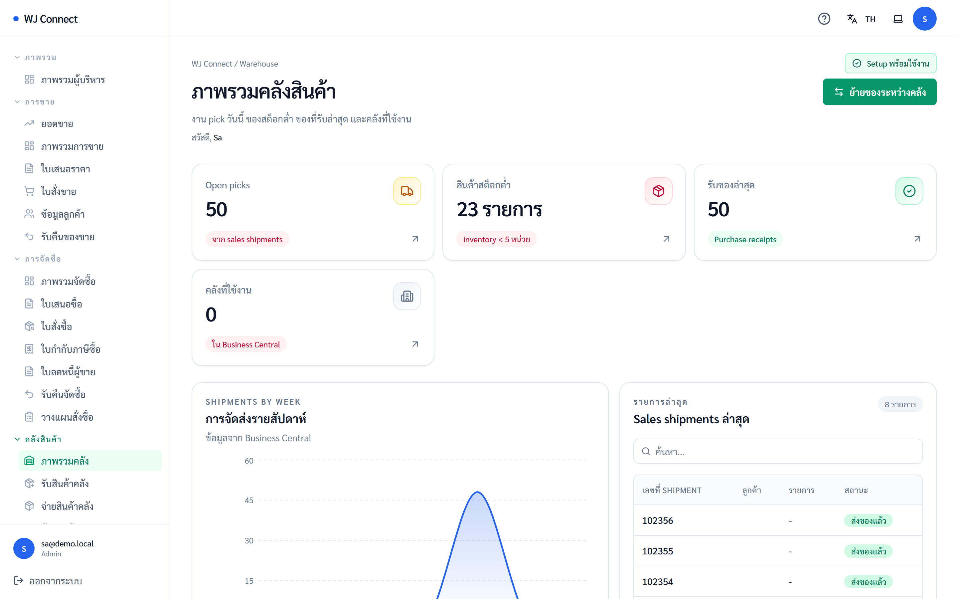Screen dimensions: 958x599
Task: Click the weekly shipments chart peak
Action: coord(478,493)
